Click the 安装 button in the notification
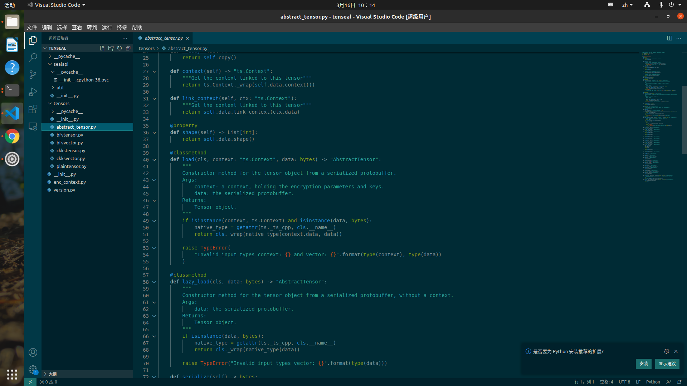Image resolution: width=687 pixels, height=386 pixels. point(643,363)
